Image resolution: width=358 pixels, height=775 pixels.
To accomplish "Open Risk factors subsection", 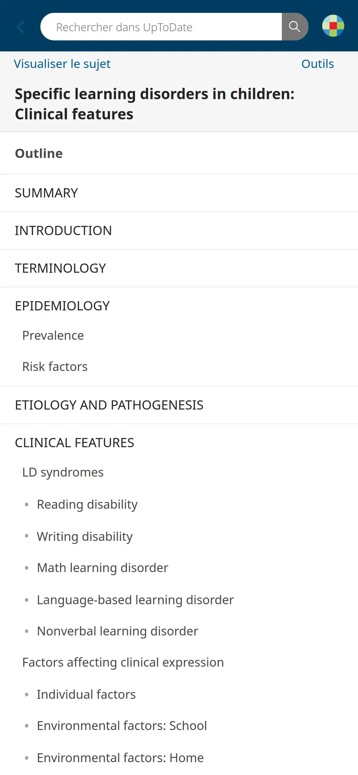I will click(55, 367).
